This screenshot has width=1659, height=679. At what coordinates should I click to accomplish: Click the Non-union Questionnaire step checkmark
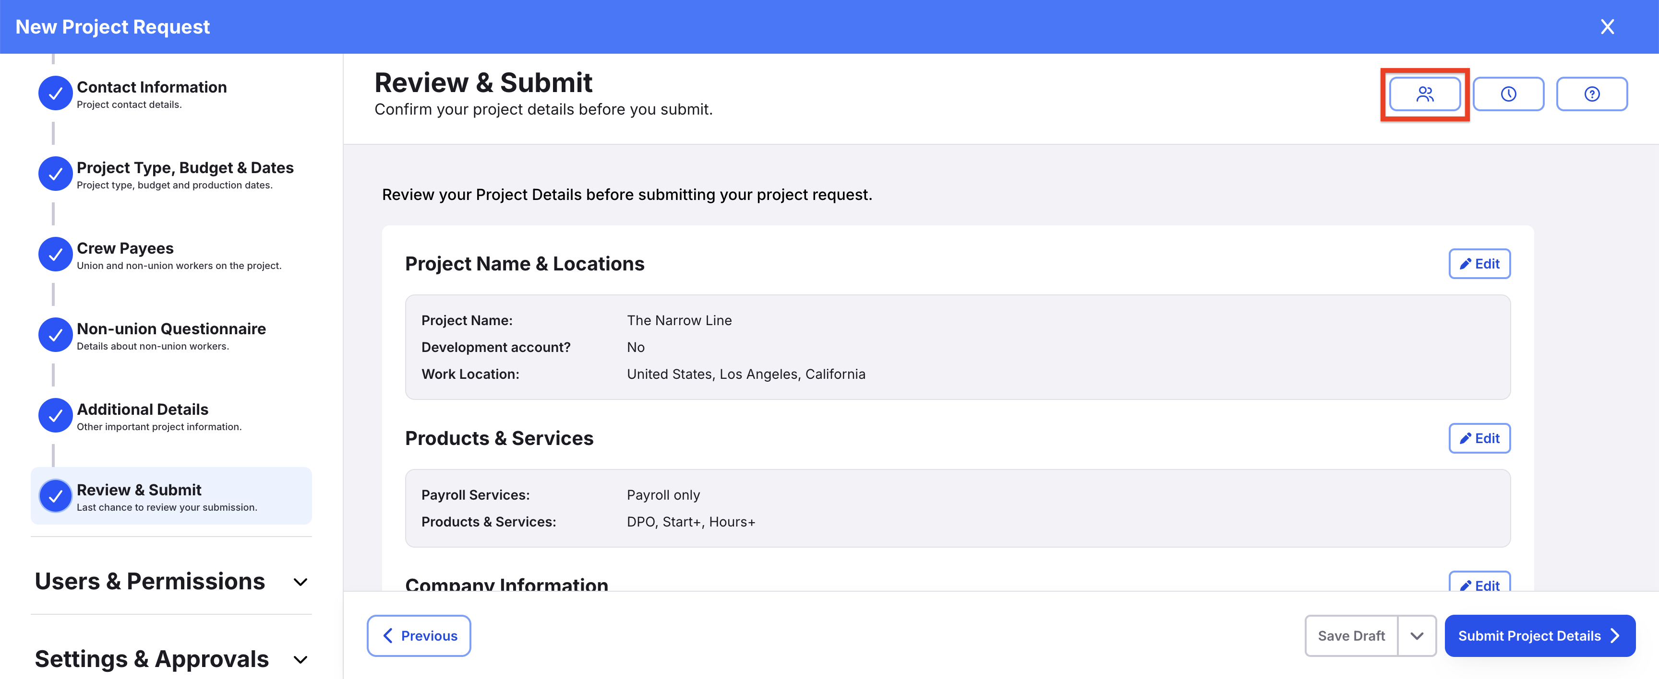click(55, 335)
